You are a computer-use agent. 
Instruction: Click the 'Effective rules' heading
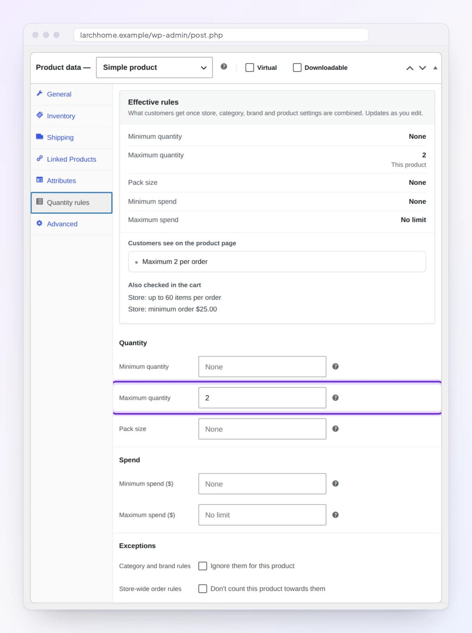[153, 102]
